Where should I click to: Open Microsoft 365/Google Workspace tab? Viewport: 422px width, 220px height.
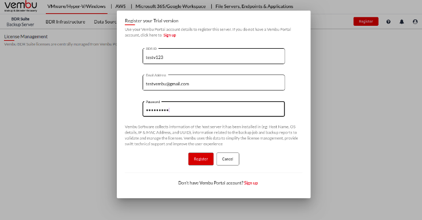click(x=171, y=6)
